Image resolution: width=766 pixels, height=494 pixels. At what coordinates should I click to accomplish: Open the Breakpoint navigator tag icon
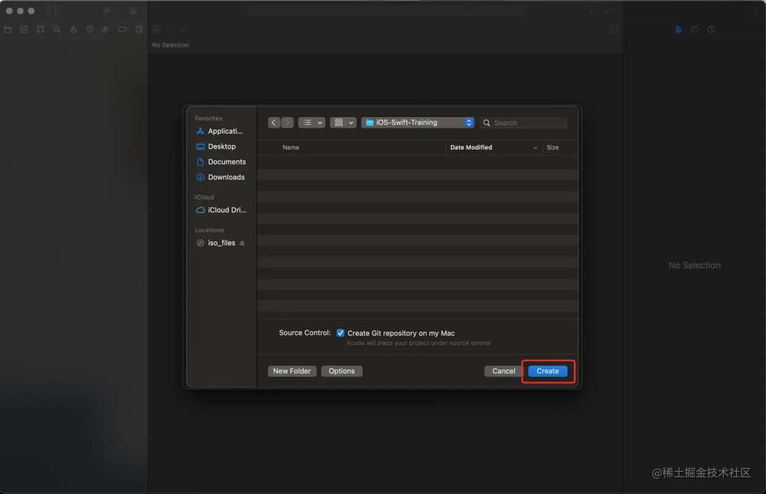[x=122, y=29]
